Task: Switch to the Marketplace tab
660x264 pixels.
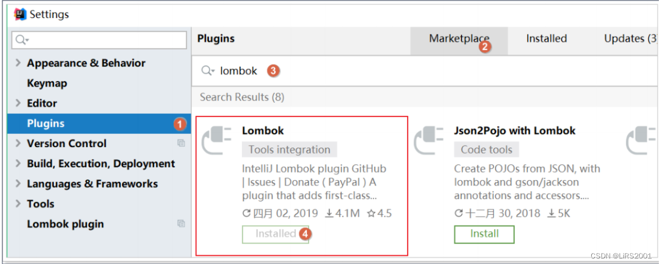Action: 459,39
